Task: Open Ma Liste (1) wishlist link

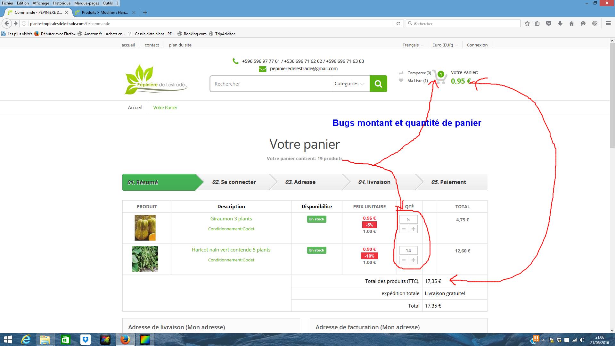Action: pyautogui.click(x=417, y=81)
